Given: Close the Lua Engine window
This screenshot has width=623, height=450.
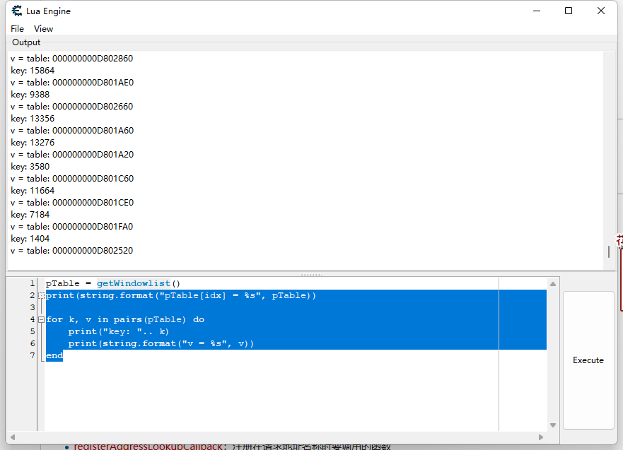Looking at the screenshot, I should pyautogui.click(x=601, y=11).
